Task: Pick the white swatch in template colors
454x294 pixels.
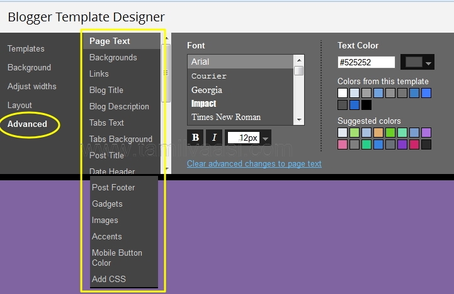Action: pos(343,93)
